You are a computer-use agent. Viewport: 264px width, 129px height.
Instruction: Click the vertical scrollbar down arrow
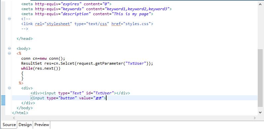coord(260,112)
